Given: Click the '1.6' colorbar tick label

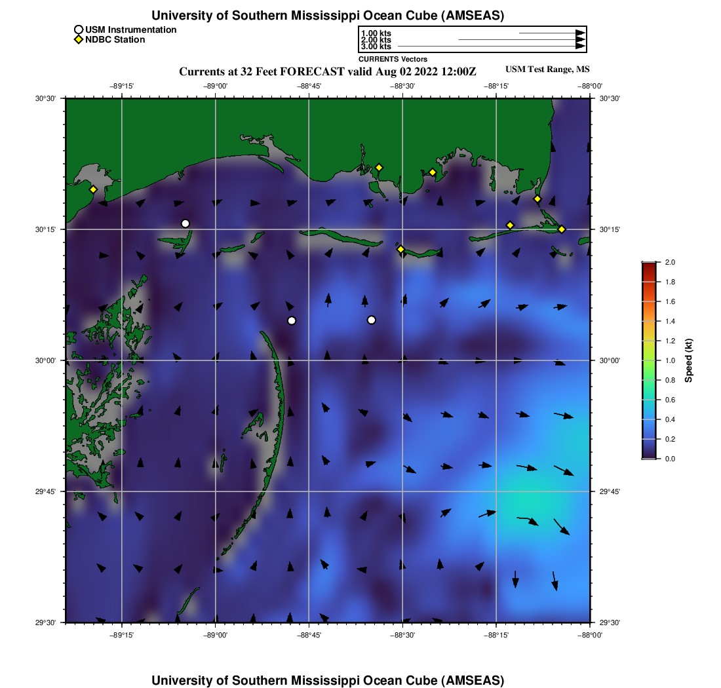Looking at the screenshot, I should [x=670, y=302].
